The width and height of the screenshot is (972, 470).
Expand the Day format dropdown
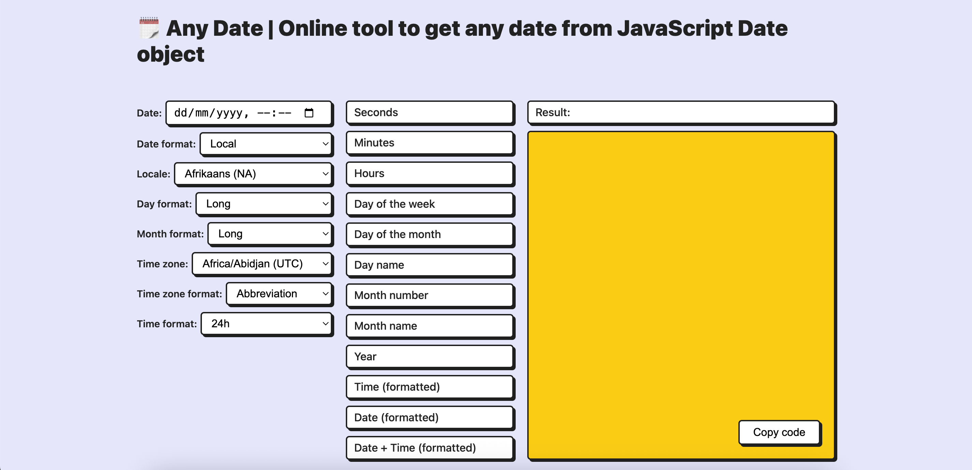pyautogui.click(x=264, y=204)
